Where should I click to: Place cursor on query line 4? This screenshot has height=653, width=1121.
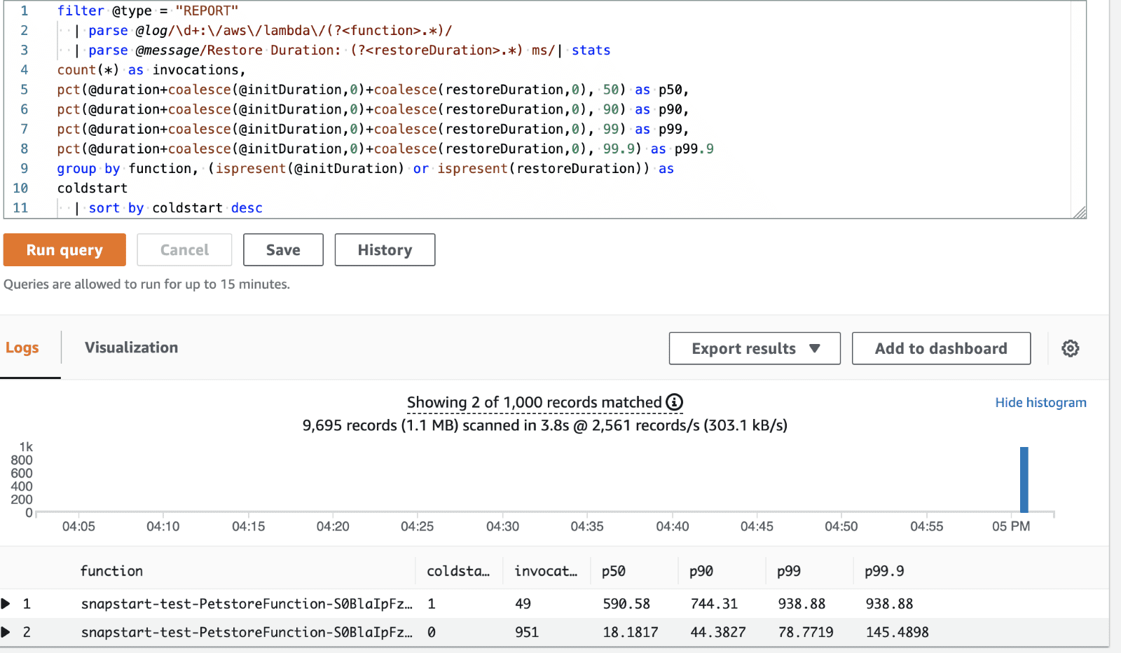coord(151,70)
